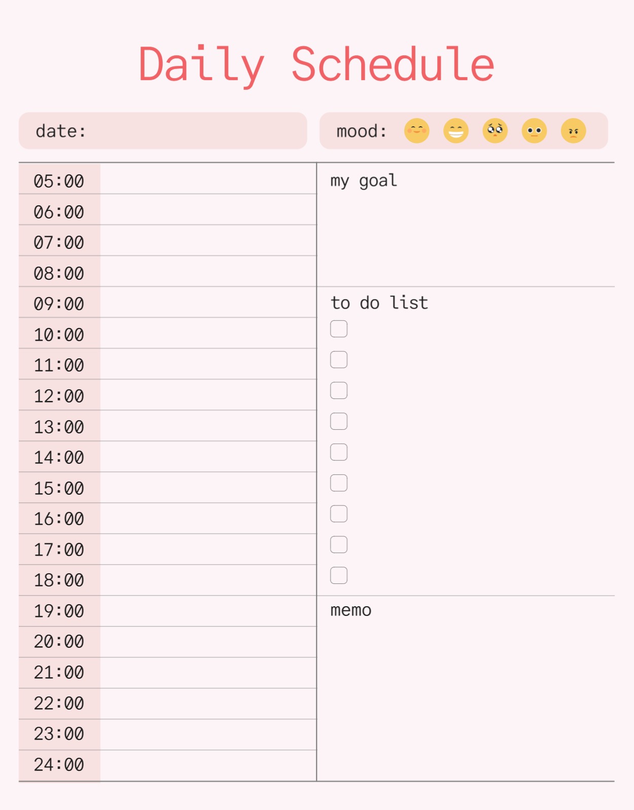The height and width of the screenshot is (810, 634).
Task: Select the 09:00 time slot line
Action: tap(208, 303)
